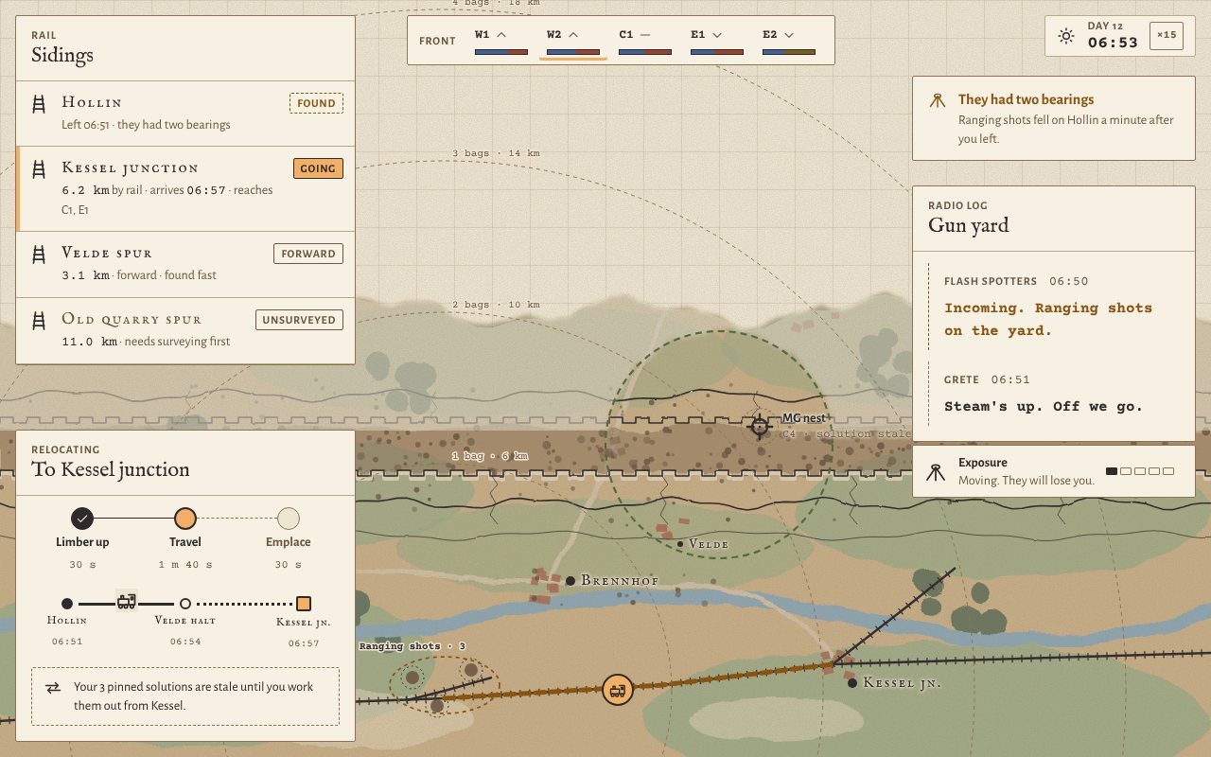Expand the E1 front sector chevron
Screen dimensions: 1211x757
click(x=717, y=34)
